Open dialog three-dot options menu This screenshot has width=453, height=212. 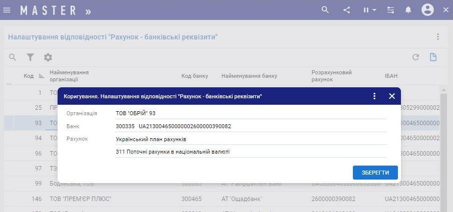(x=374, y=96)
